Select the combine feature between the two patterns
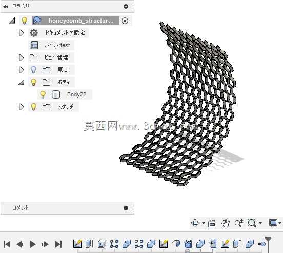This screenshot has height=253, width=283. point(127,244)
